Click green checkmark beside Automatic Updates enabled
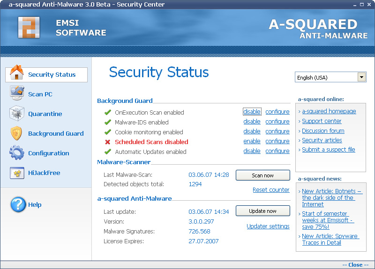Screen dimensions: 375x269 (108, 152)
